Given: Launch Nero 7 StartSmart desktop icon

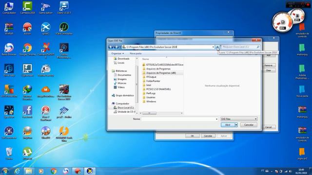Looking at the screenshot, I should click(x=46, y=113).
